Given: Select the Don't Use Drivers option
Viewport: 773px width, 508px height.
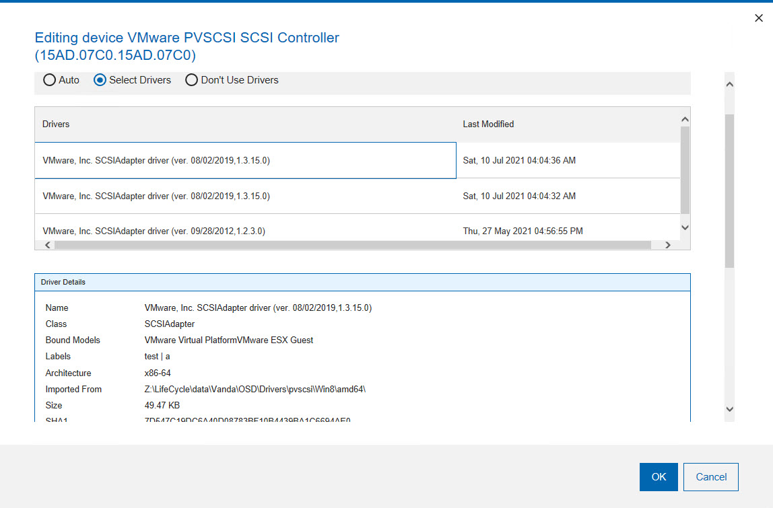Looking at the screenshot, I should click(232, 80).
